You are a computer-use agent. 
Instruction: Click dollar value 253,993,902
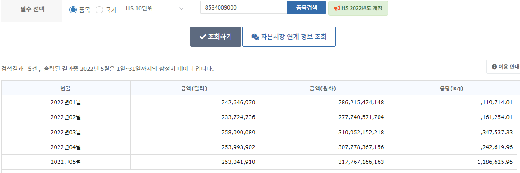[x=238, y=147]
